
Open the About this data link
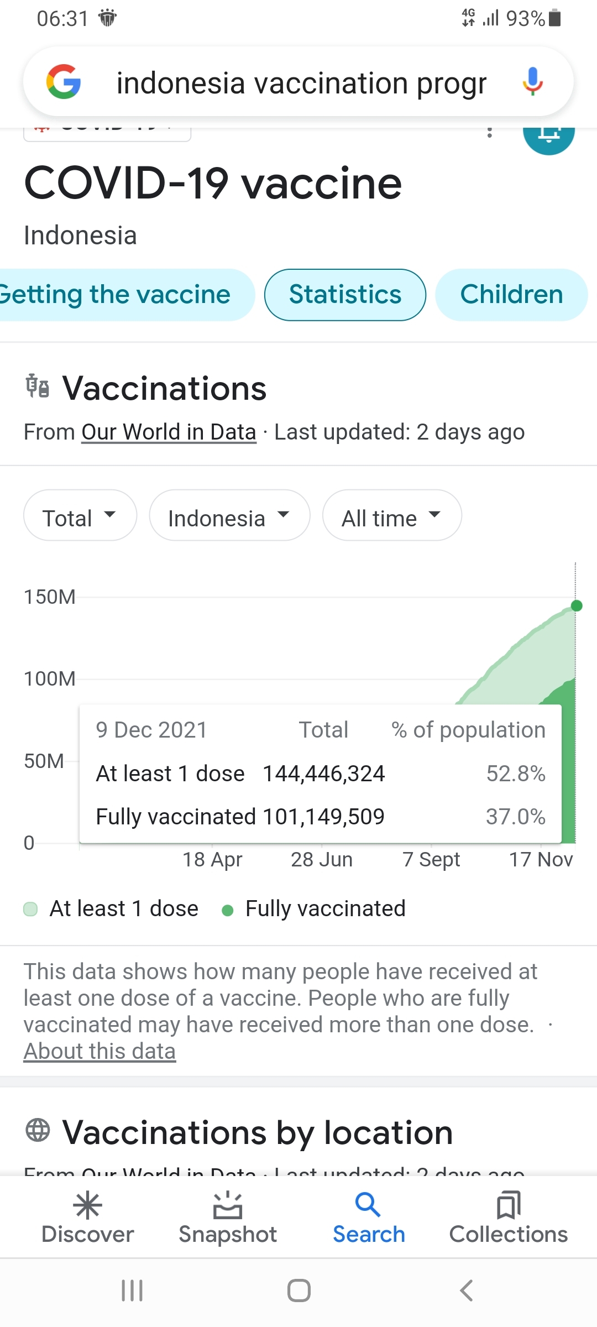pos(99,1051)
